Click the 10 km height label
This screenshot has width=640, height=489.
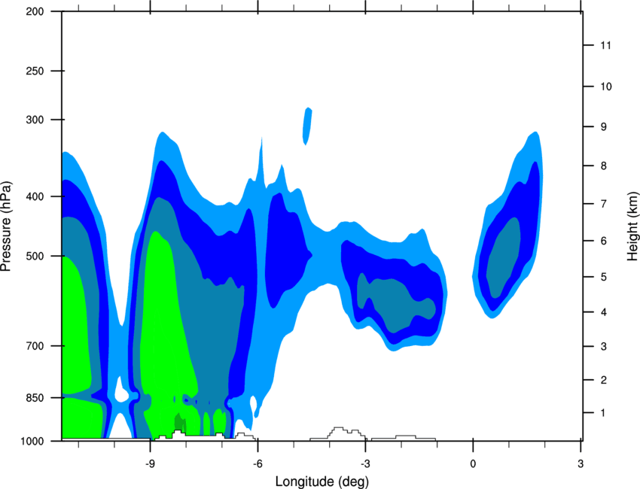606,87
